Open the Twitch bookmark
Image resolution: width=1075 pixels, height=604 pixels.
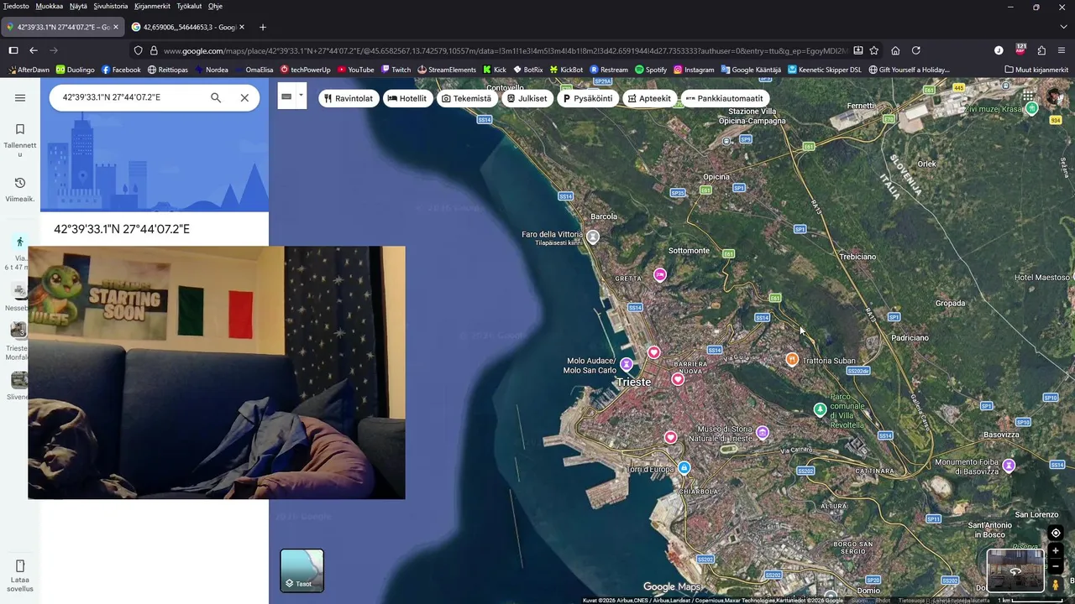396,70
